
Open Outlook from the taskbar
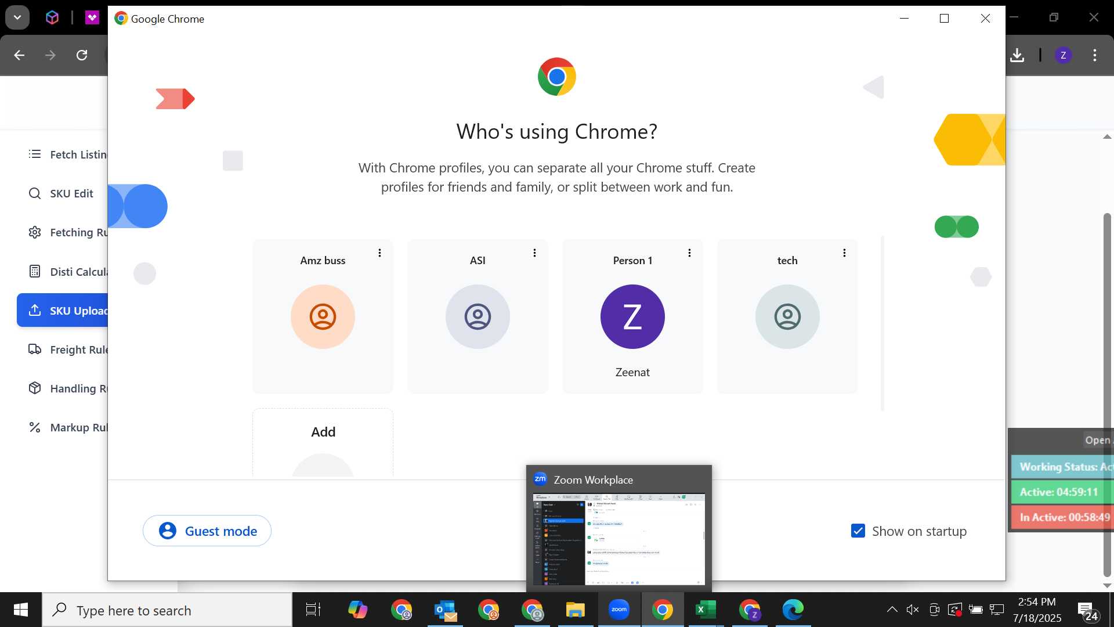[x=446, y=610]
